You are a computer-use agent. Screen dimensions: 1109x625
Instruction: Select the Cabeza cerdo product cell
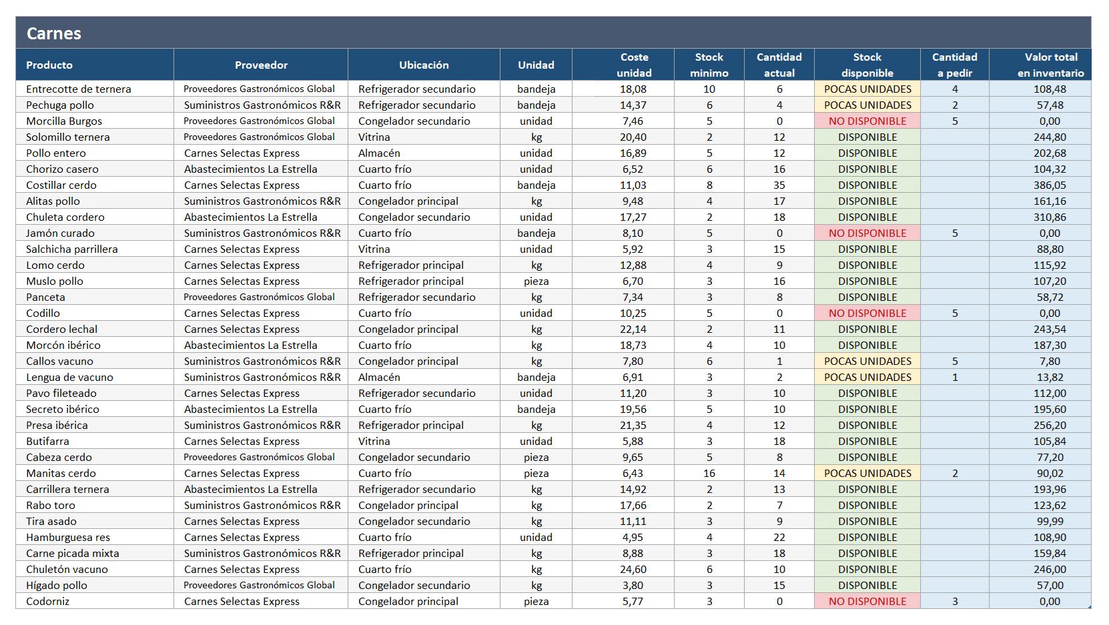click(x=95, y=457)
